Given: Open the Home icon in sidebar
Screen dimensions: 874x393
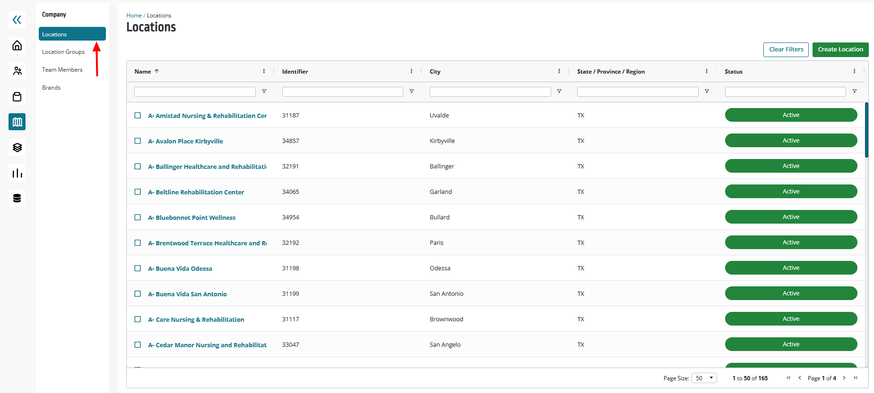Looking at the screenshot, I should [x=17, y=45].
